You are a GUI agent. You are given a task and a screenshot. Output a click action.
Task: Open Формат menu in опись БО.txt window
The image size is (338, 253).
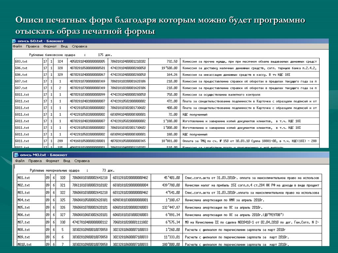point(50,46)
